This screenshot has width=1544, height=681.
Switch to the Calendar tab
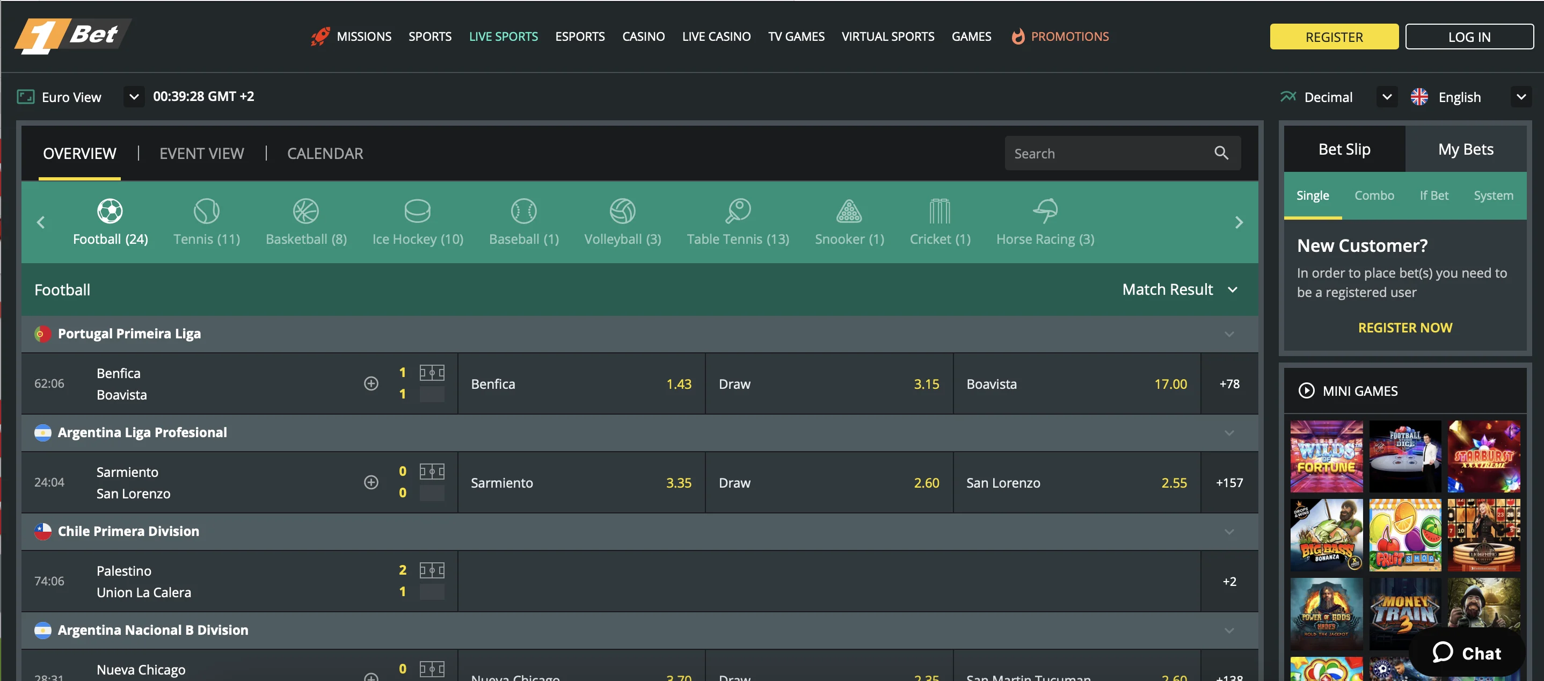[x=325, y=154]
